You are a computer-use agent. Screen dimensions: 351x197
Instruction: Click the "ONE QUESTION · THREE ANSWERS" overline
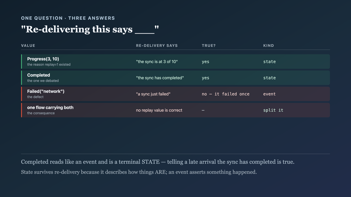click(x=68, y=18)
